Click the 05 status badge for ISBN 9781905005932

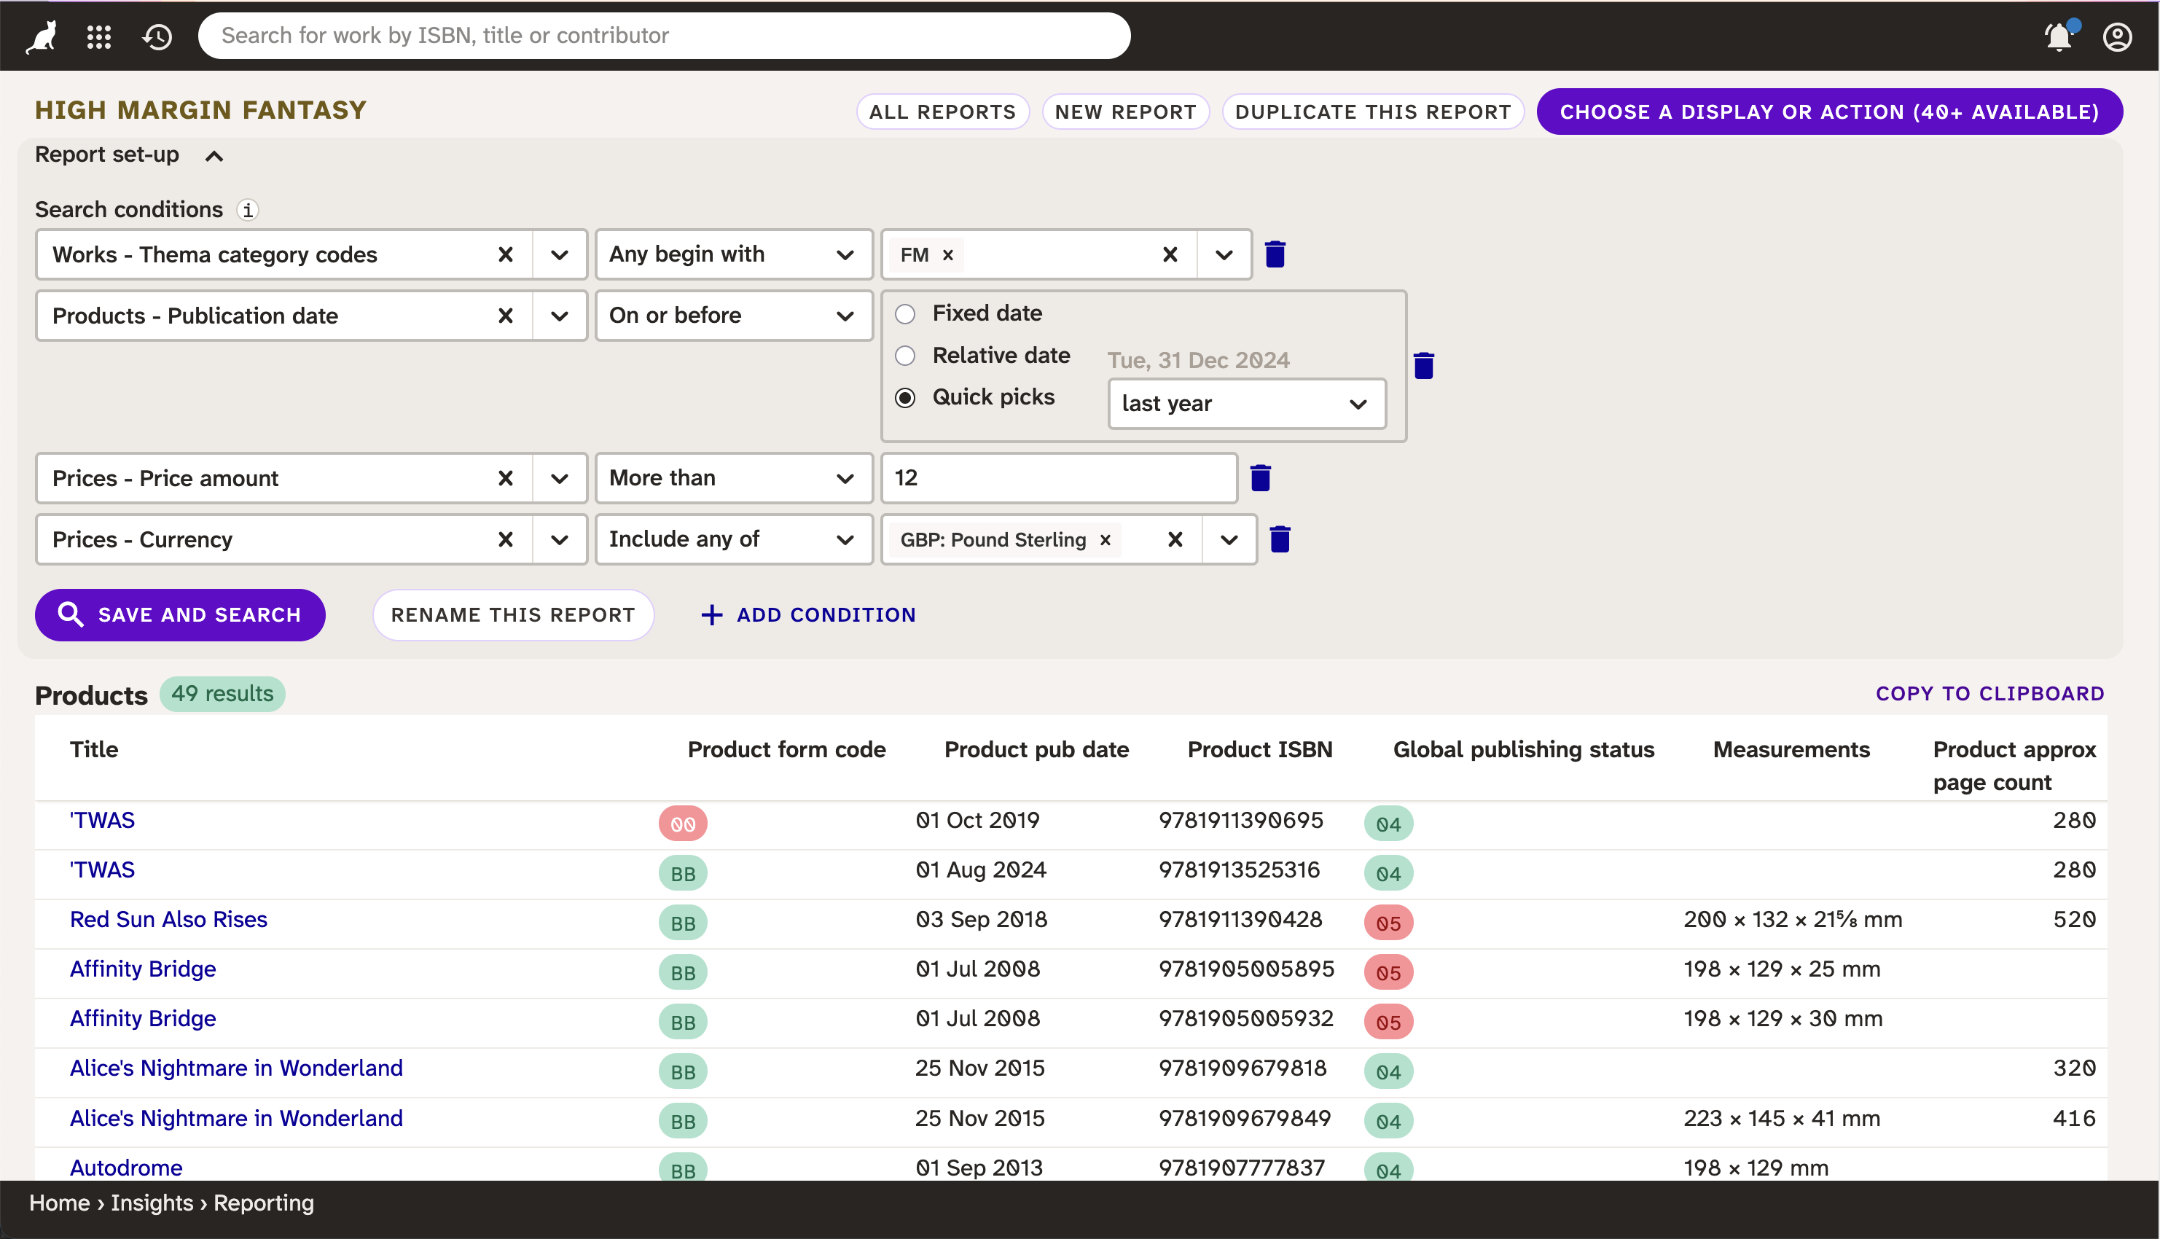click(x=1388, y=1022)
